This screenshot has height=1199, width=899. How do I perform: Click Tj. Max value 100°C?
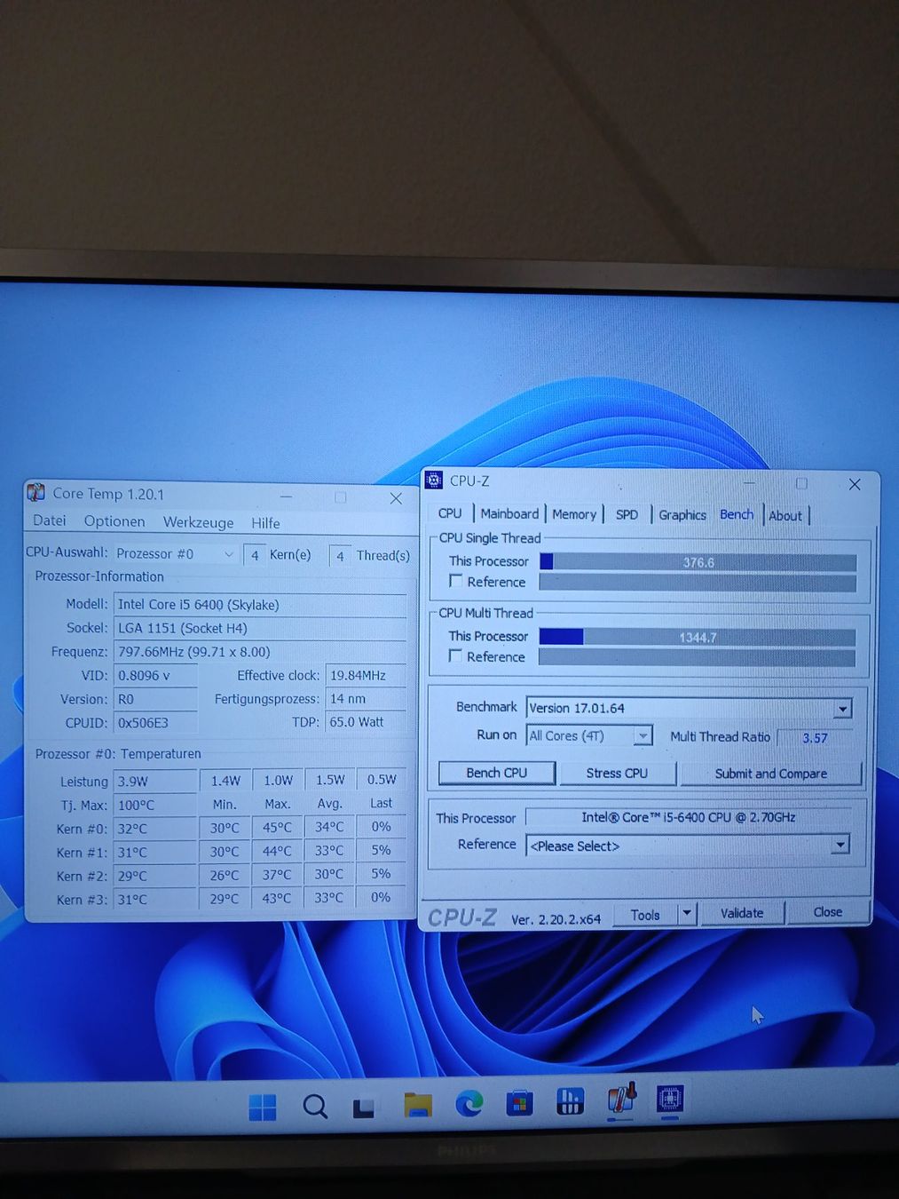155,805
